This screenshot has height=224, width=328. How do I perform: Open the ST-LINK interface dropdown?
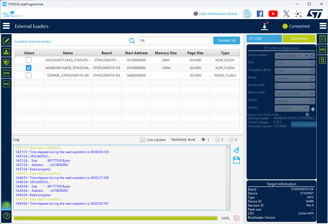point(264,39)
